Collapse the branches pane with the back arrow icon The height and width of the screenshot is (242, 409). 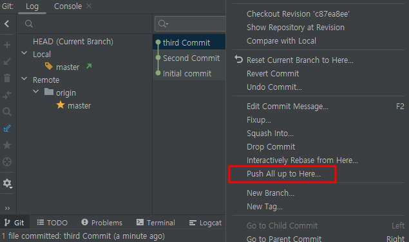(x=7, y=24)
